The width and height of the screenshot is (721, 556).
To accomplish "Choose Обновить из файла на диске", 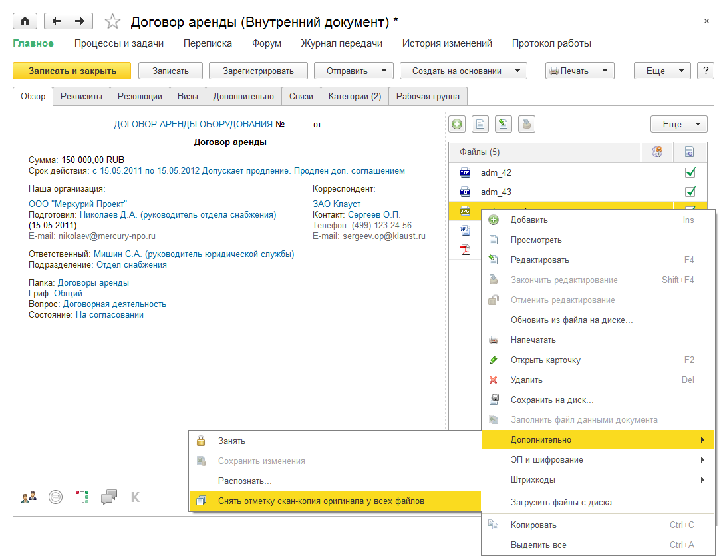I will click(x=598, y=320).
